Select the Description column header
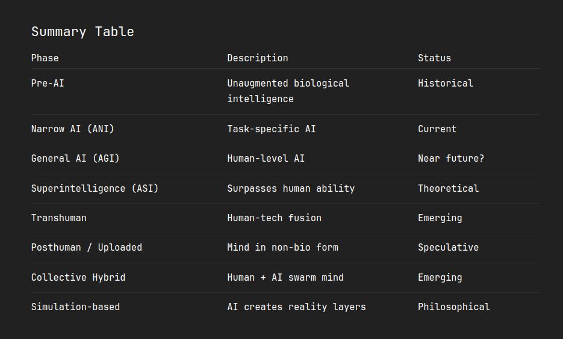Image resolution: width=563 pixels, height=339 pixels. tap(258, 58)
